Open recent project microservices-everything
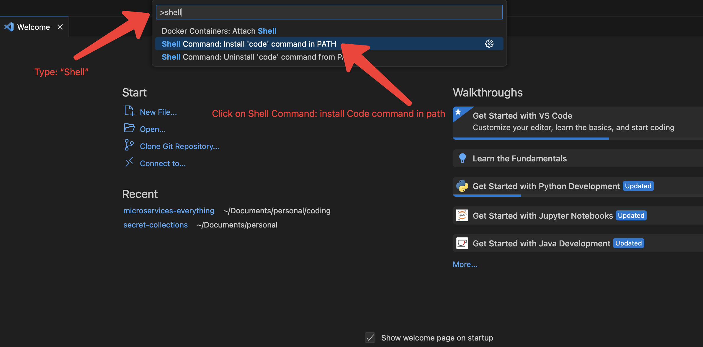 click(x=169, y=211)
